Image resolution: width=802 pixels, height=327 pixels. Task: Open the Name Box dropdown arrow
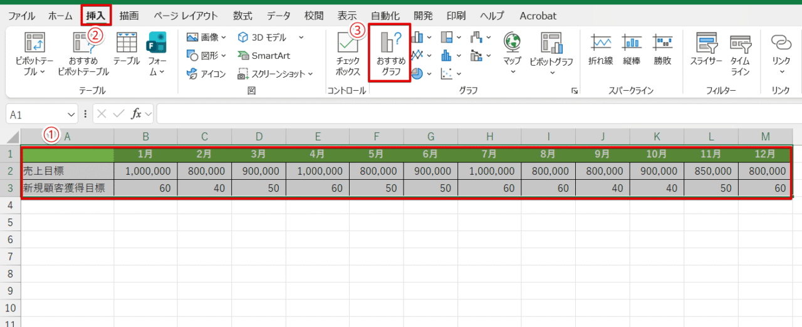[x=71, y=115]
